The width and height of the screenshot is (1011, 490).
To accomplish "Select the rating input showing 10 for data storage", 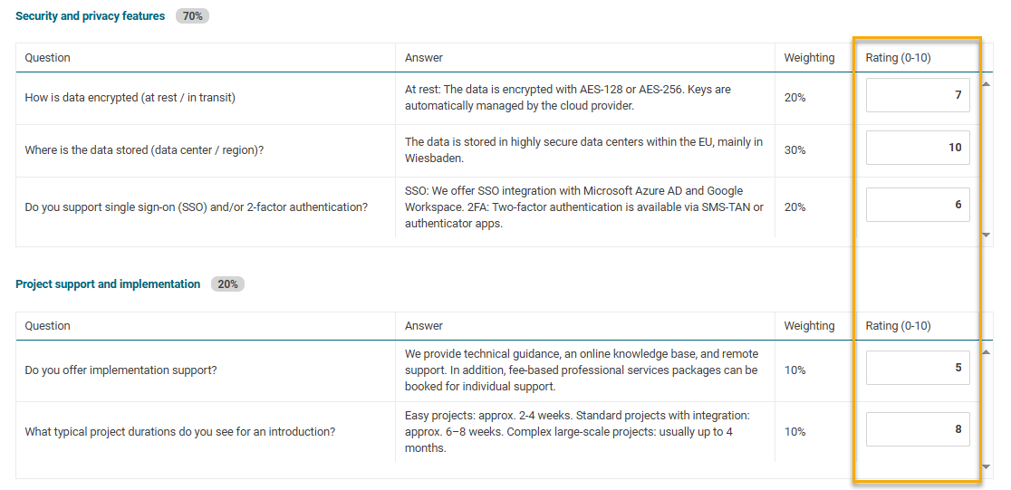I will (917, 148).
